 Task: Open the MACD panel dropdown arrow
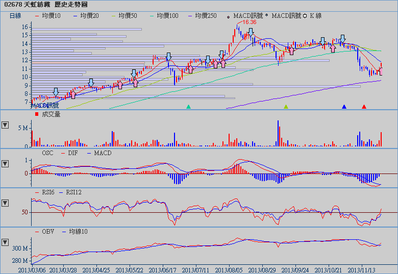pos(5,164)
